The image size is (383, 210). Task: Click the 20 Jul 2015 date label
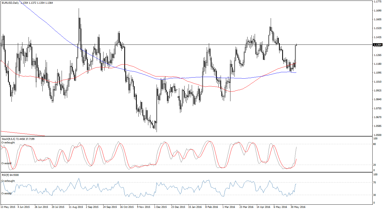coord(58,207)
